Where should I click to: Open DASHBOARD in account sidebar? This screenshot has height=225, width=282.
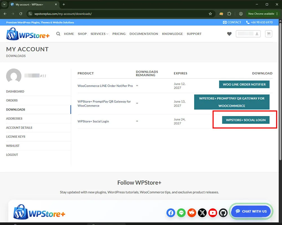(15, 92)
